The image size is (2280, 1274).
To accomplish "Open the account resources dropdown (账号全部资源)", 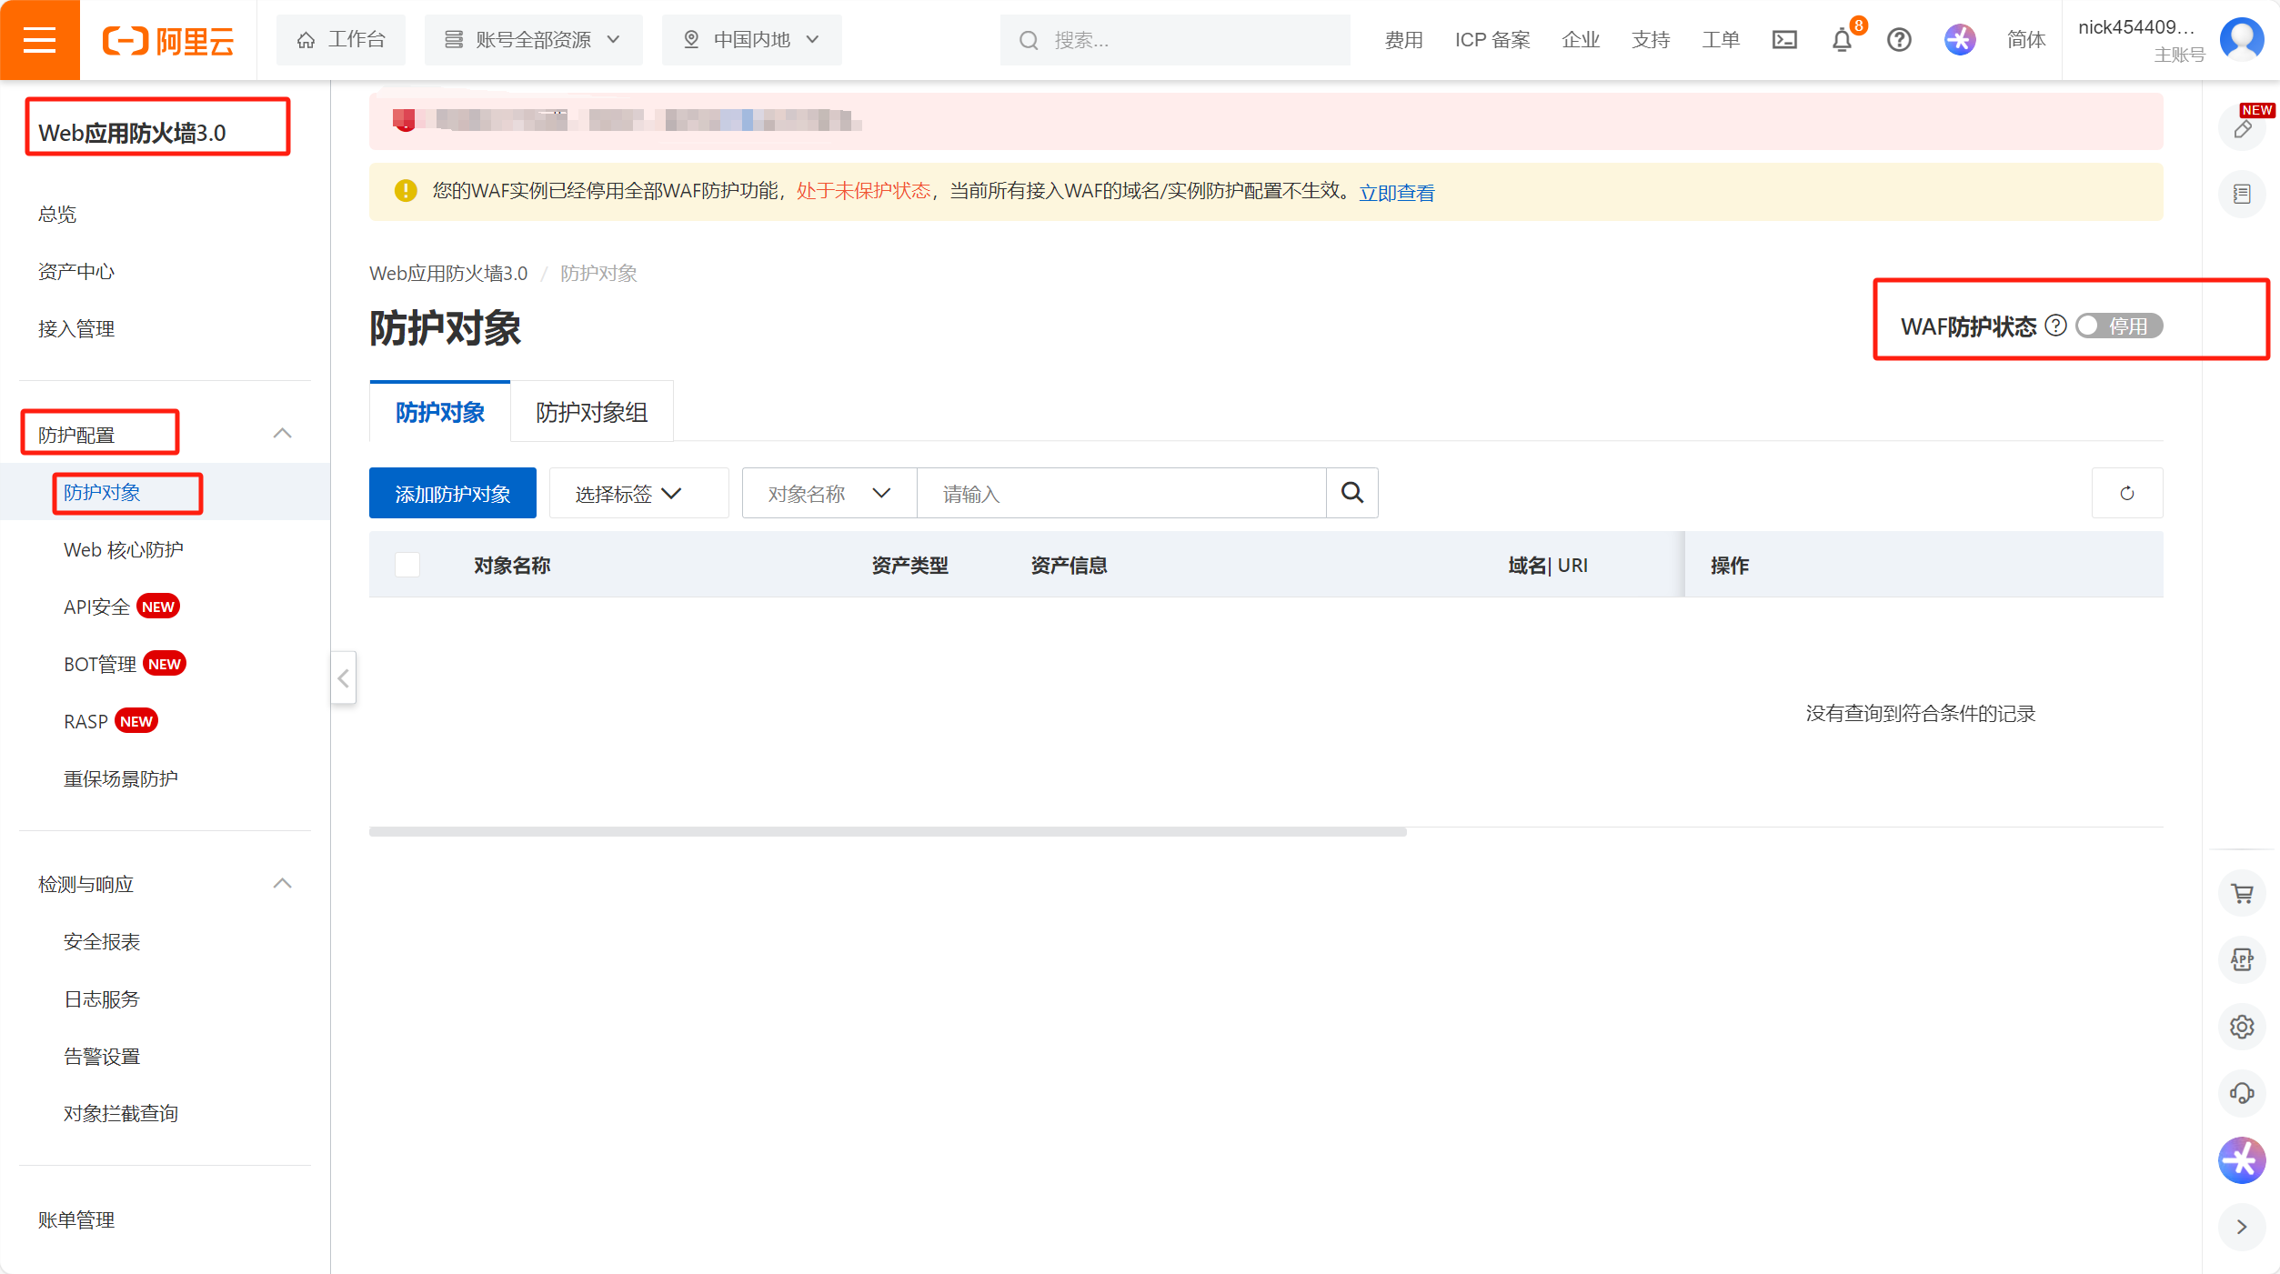I will (533, 40).
